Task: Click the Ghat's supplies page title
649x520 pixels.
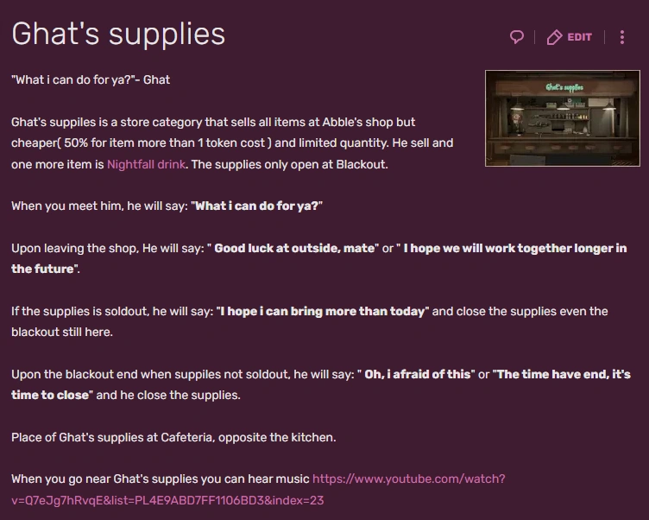Action: point(118,35)
